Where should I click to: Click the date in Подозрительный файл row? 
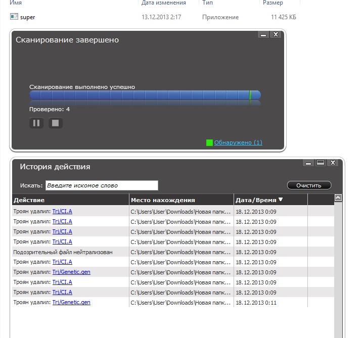point(256,252)
